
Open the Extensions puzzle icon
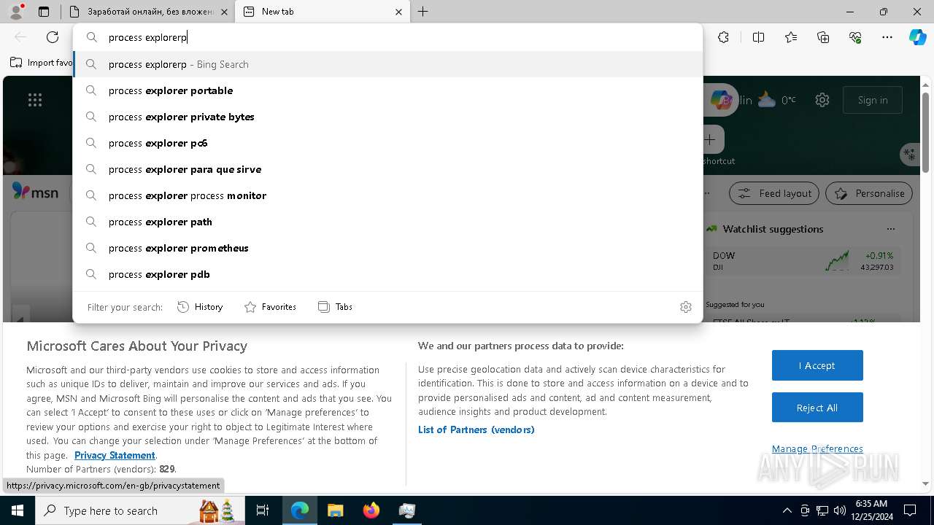[723, 37]
